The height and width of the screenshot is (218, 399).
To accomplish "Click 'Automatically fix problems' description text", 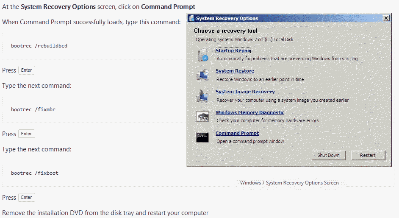I will click(x=287, y=59).
